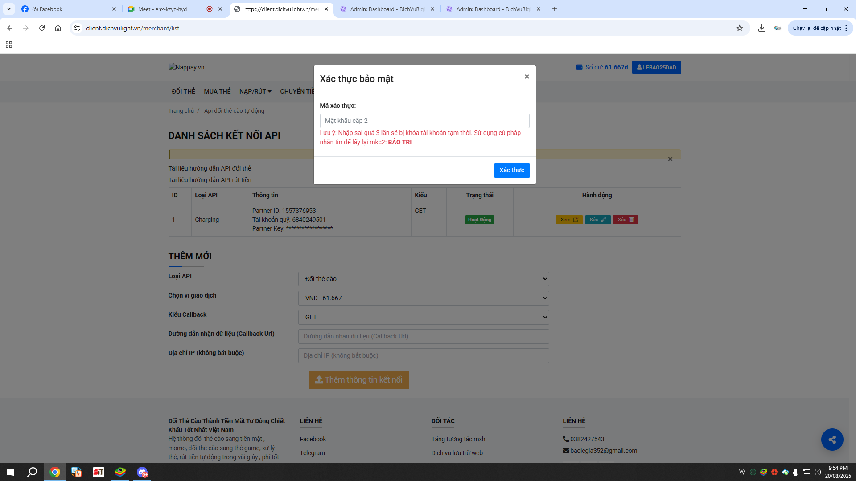Open the Windows Start menu
856x481 pixels.
pyautogui.click(x=11, y=472)
